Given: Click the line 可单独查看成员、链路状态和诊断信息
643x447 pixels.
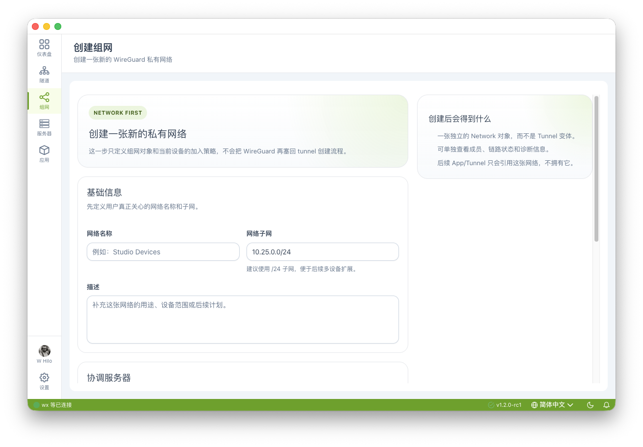Looking at the screenshot, I should pyautogui.click(x=494, y=149).
